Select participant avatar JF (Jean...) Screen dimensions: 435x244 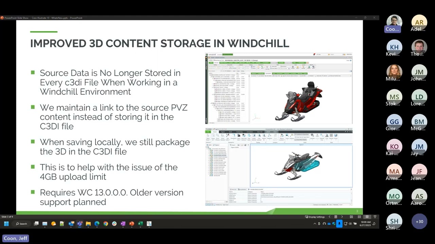419,171
